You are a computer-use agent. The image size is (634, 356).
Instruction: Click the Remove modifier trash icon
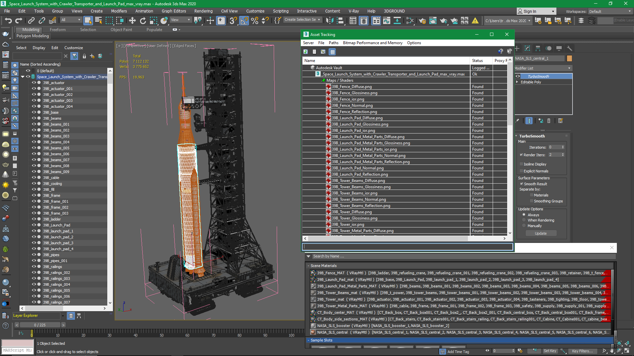[549, 121]
